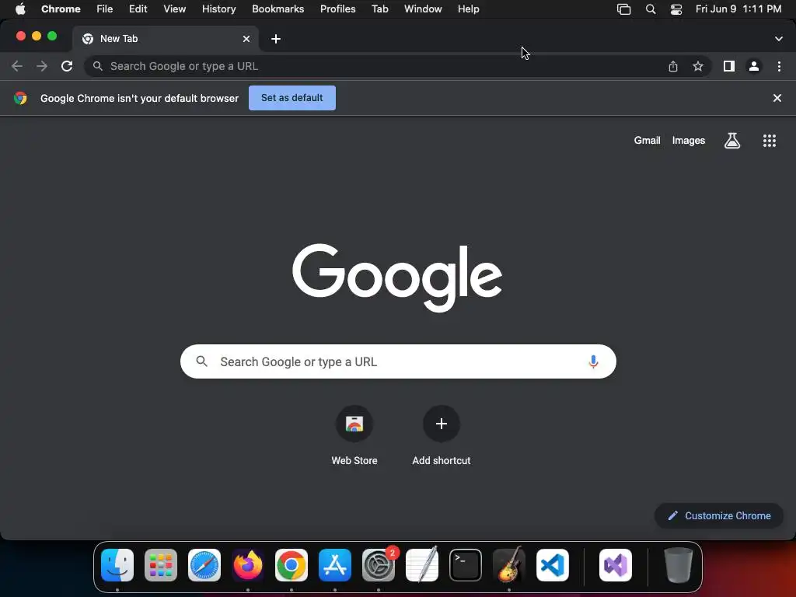
Task: Start voice search with the microphone
Action: click(593, 361)
